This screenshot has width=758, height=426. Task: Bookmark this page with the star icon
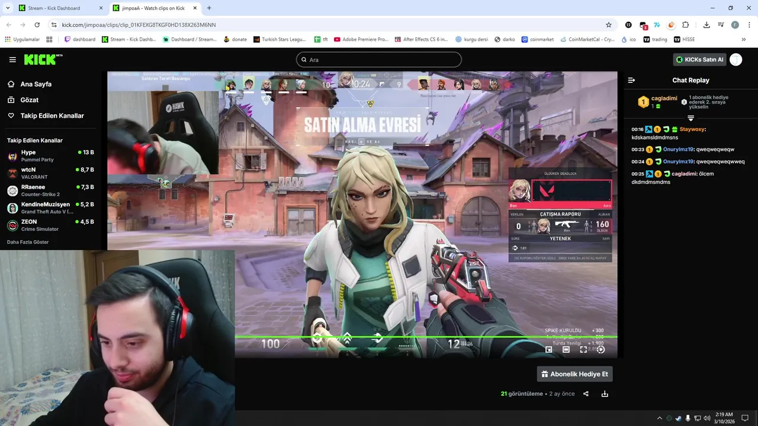click(608, 25)
